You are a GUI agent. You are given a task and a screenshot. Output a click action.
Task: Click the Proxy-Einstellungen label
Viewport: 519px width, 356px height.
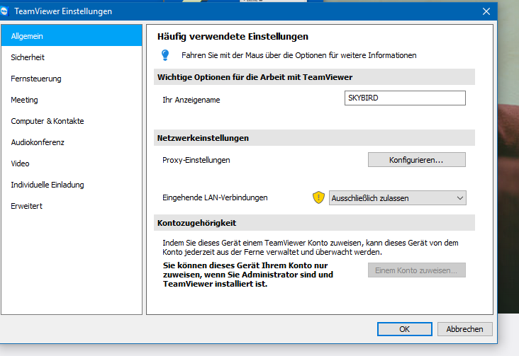[196, 160]
